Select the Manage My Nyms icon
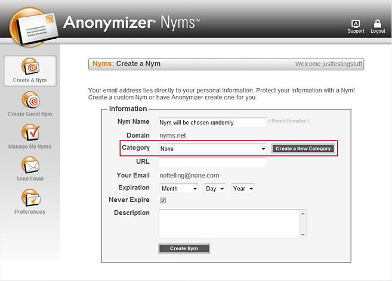 coord(30,132)
